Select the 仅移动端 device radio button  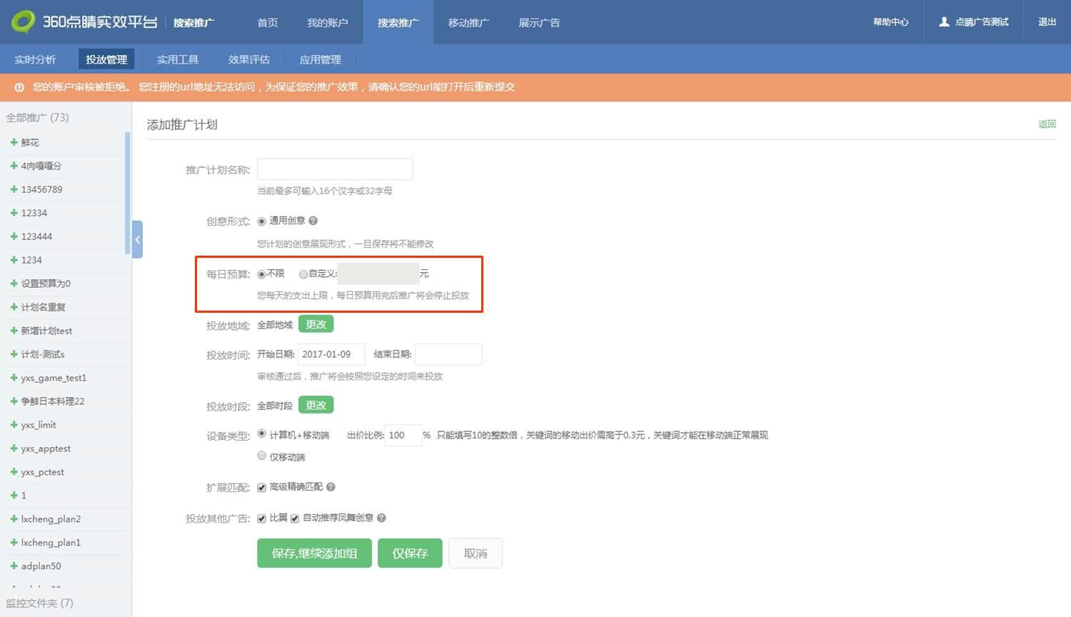[x=261, y=456]
